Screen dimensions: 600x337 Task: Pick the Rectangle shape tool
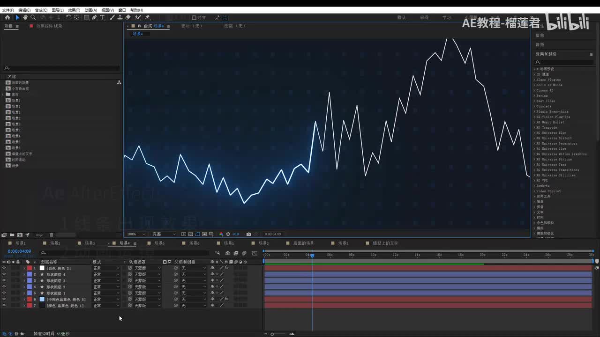(x=87, y=17)
